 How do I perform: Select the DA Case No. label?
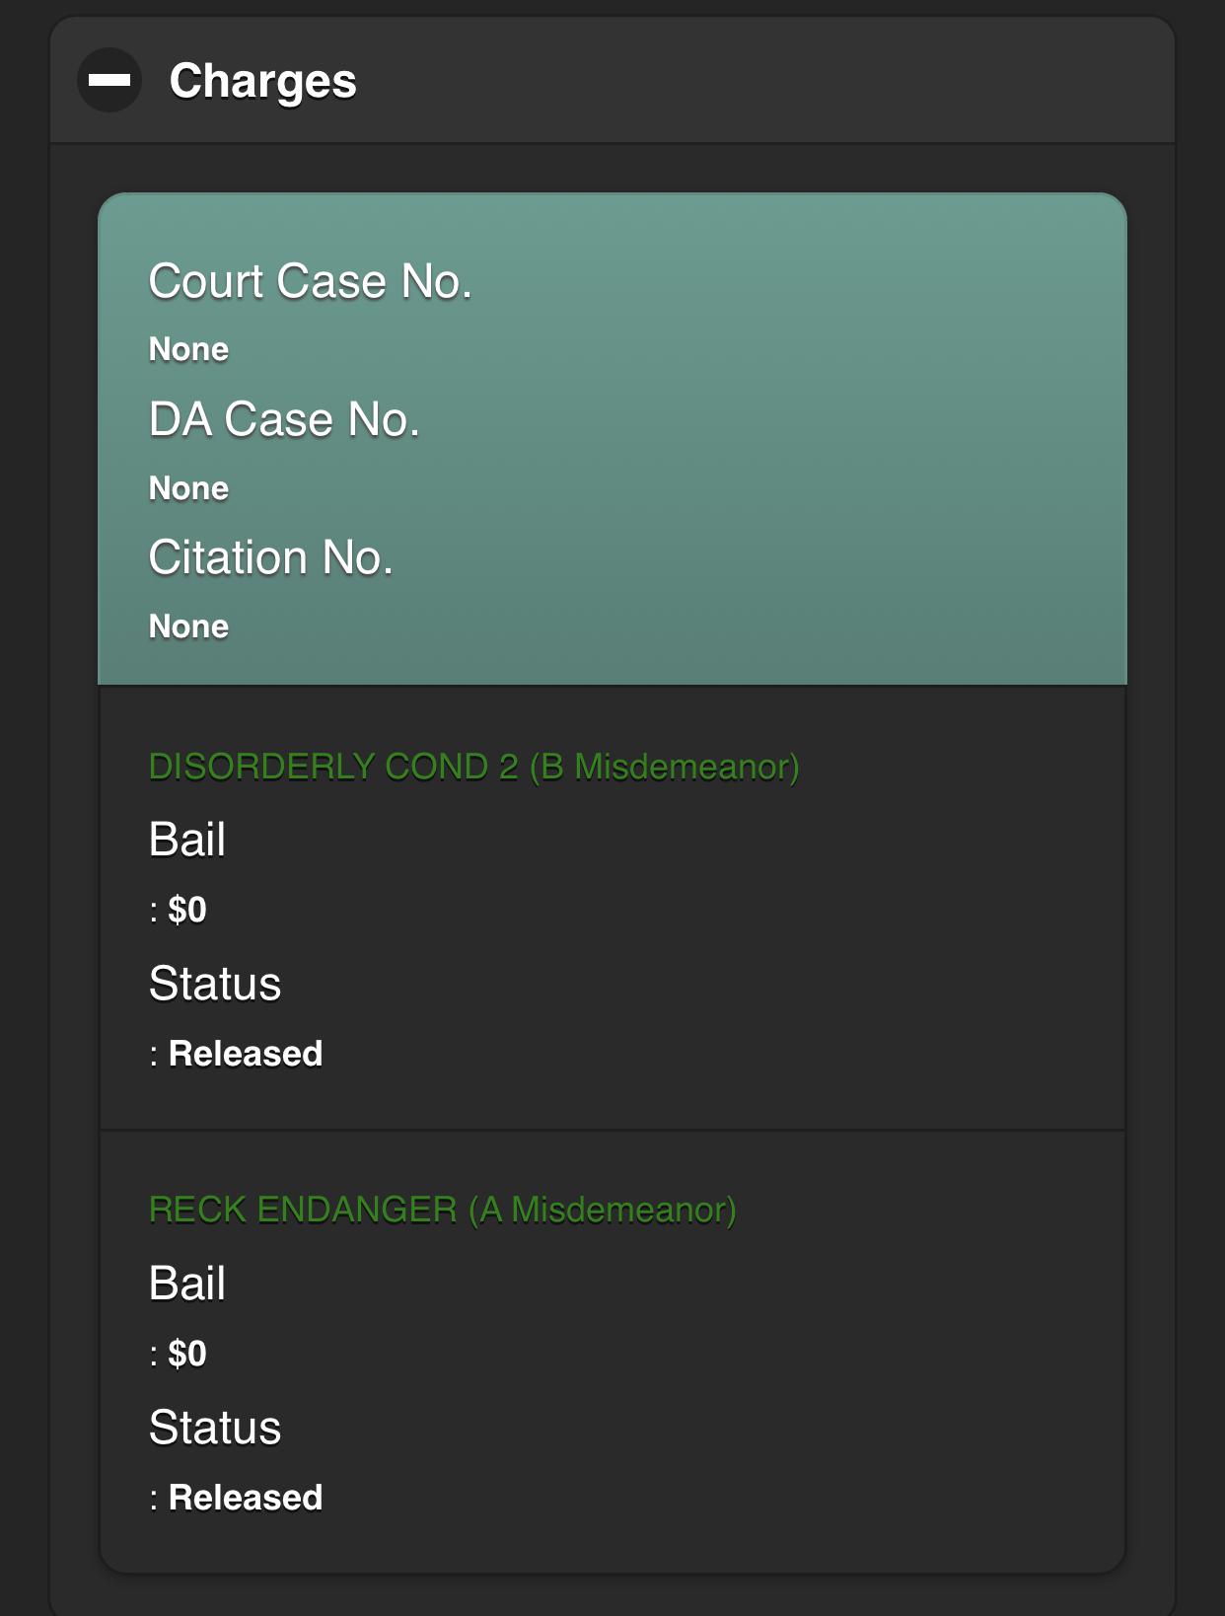284,419
